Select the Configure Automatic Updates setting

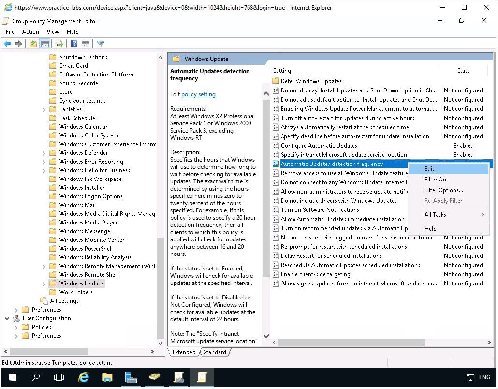tap(319, 146)
